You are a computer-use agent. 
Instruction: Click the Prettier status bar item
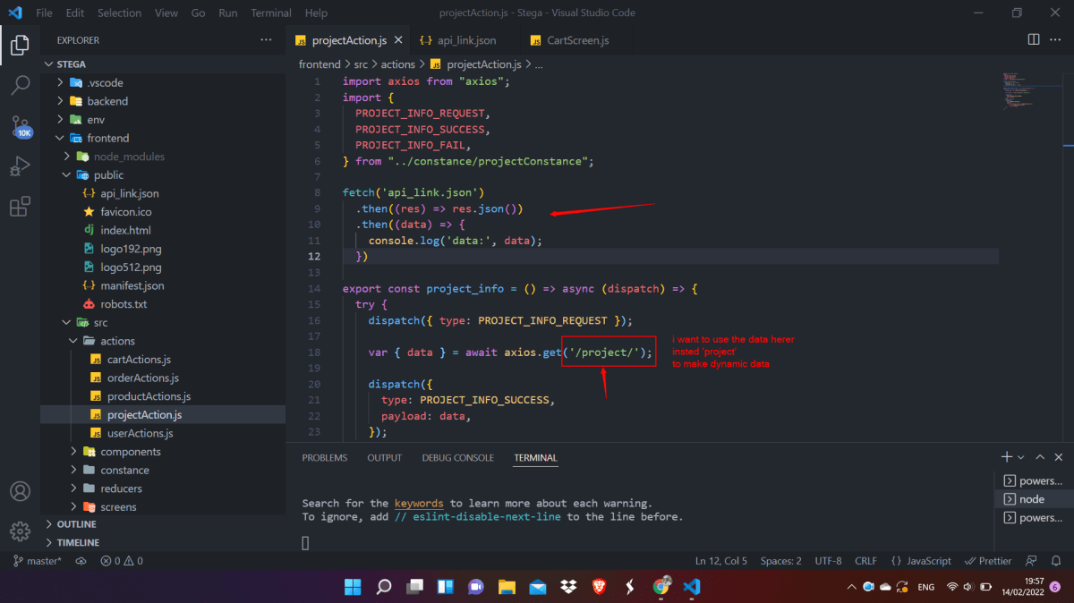(x=989, y=561)
